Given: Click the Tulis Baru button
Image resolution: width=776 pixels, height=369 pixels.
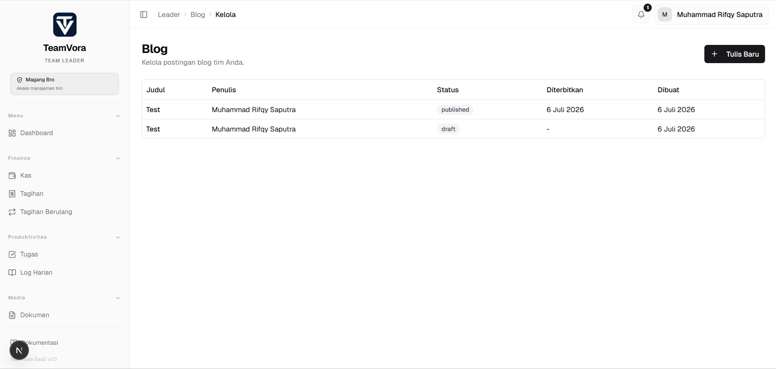Looking at the screenshot, I should (734, 54).
